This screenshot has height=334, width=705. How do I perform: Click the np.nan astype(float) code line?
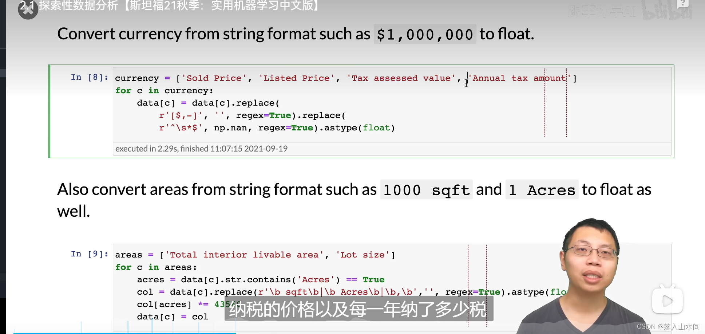pos(277,128)
